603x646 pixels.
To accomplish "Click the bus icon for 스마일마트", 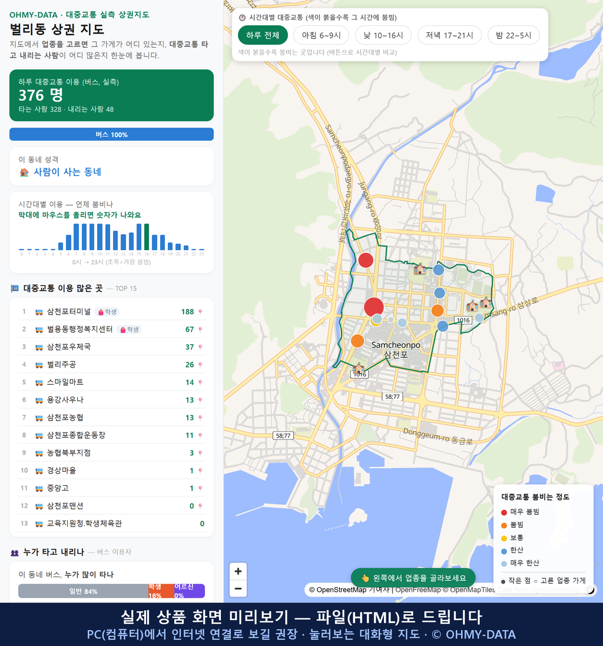I will (x=39, y=382).
